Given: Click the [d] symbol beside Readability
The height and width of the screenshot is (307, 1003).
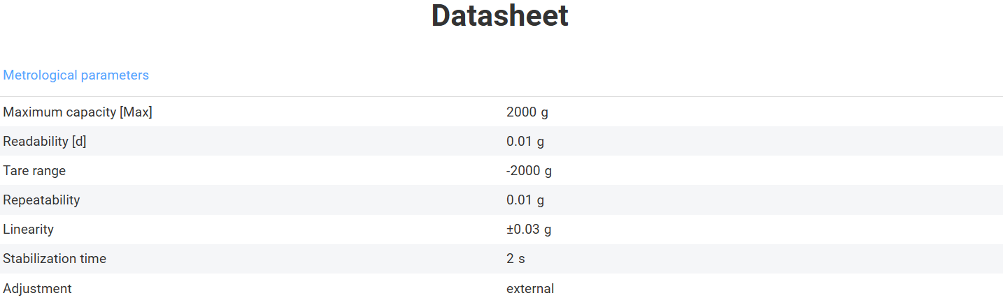Looking at the screenshot, I should [x=79, y=142].
